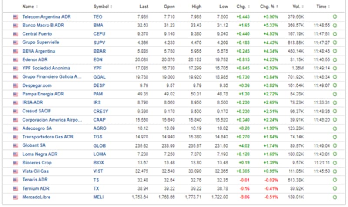348x207 pixels.
Task: Click the US flag beside Banco Macro B ADR
Action: click(16, 26)
